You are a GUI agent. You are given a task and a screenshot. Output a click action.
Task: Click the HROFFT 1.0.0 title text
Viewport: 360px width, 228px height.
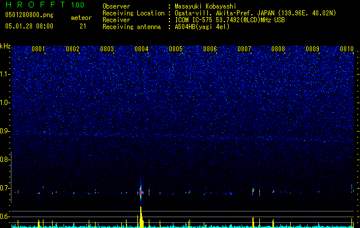click(x=45, y=5)
